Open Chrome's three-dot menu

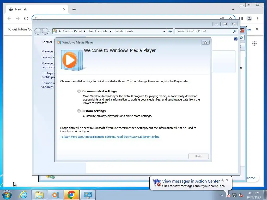click(258, 18)
